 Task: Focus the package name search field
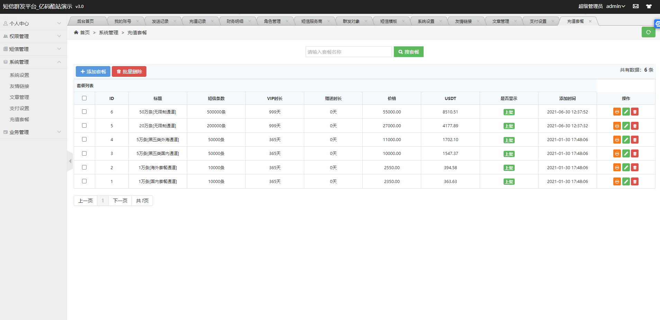[x=349, y=52]
